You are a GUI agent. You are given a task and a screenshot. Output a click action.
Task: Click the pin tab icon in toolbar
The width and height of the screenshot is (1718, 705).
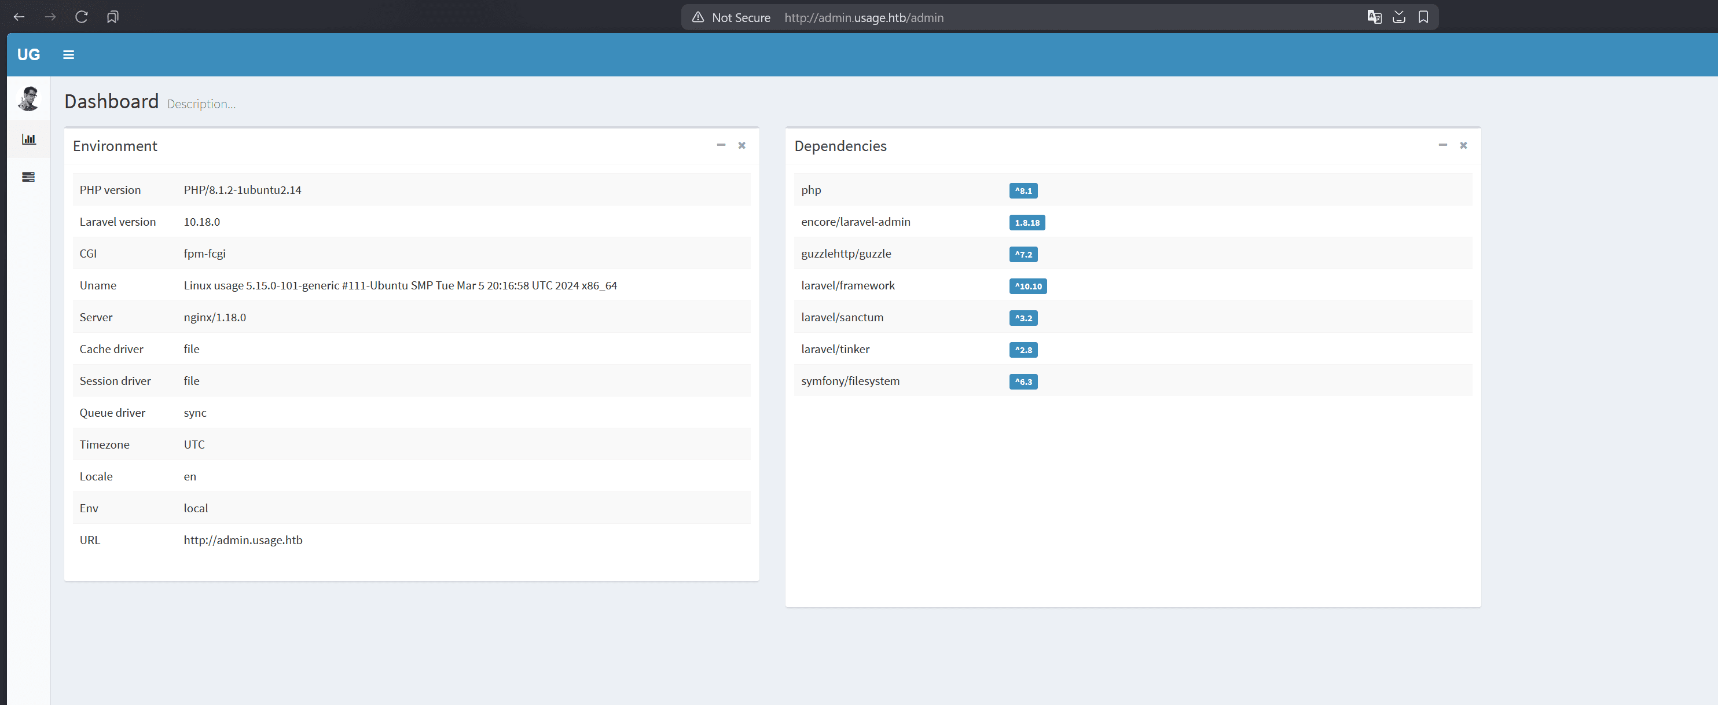pyautogui.click(x=113, y=17)
